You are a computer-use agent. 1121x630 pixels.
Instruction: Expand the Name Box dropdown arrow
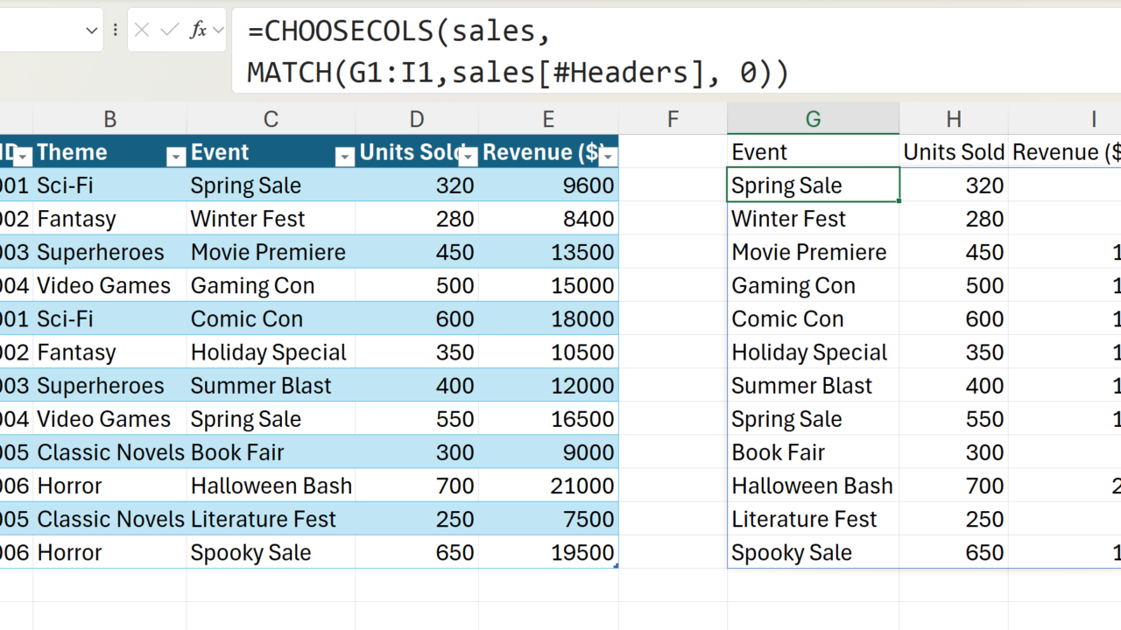91,31
